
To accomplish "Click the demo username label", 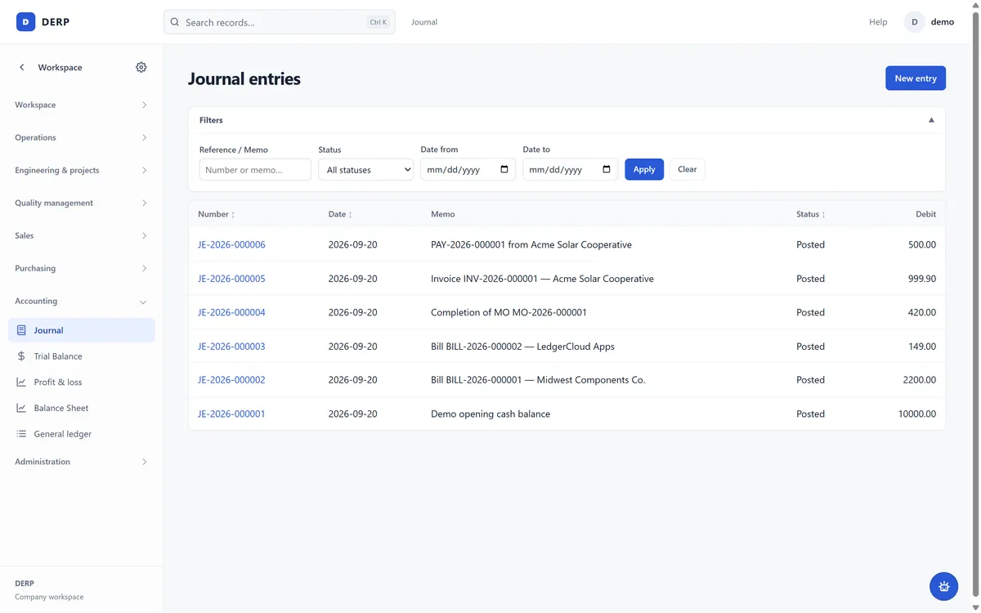I will 943,22.
